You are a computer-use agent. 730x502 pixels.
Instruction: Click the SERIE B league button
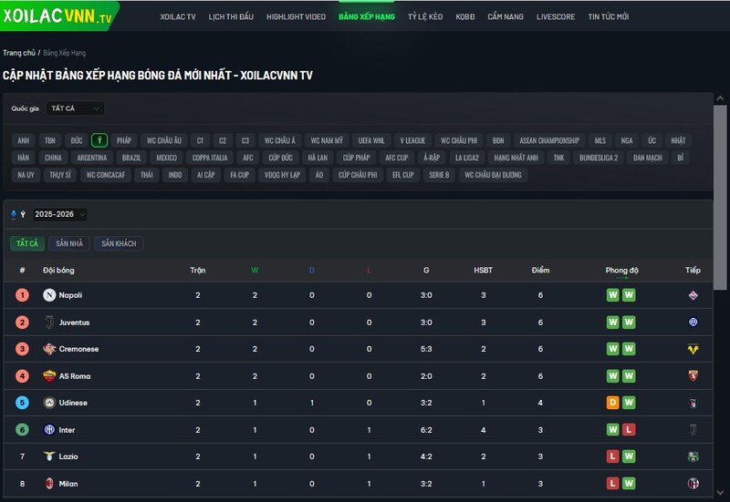pyautogui.click(x=439, y=175)
